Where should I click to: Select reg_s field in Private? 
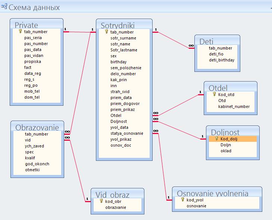(x=29, y=79)
